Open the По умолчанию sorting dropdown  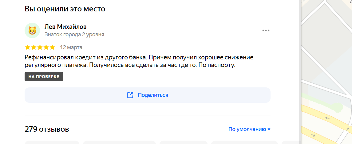pos(249,130)
